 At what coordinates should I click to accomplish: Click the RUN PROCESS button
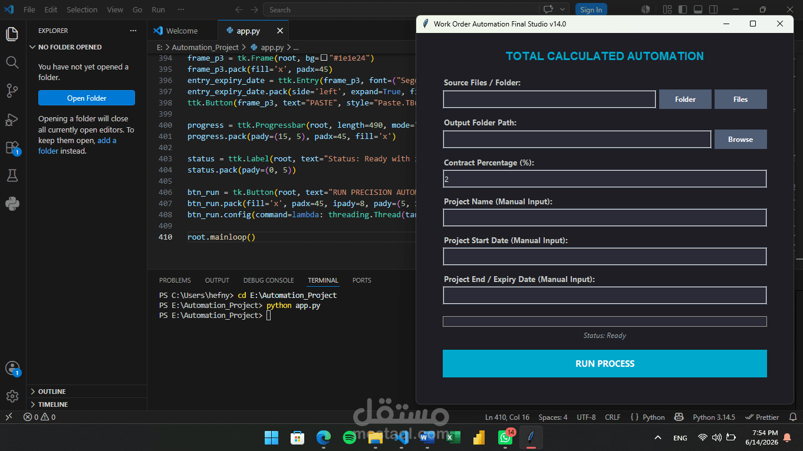pos(605,363)
